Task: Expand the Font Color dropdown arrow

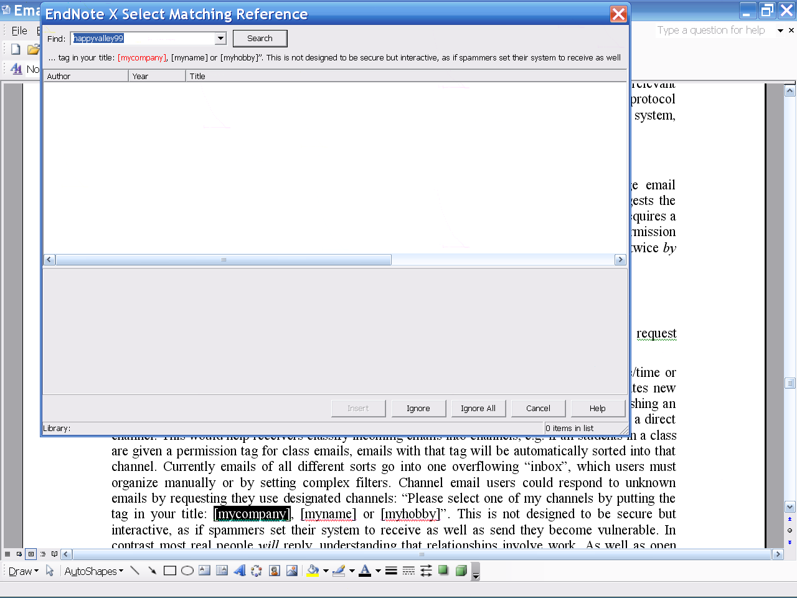Action: click(378, 571)
